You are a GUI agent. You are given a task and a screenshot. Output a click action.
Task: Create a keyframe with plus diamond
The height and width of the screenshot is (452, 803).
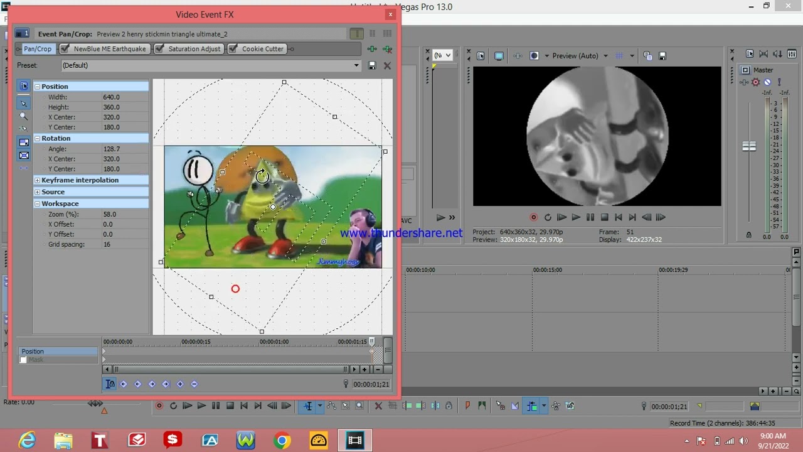point(180,384)
